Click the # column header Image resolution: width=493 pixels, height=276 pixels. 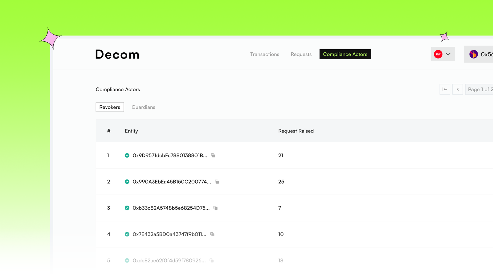click(x=109, y=131)
